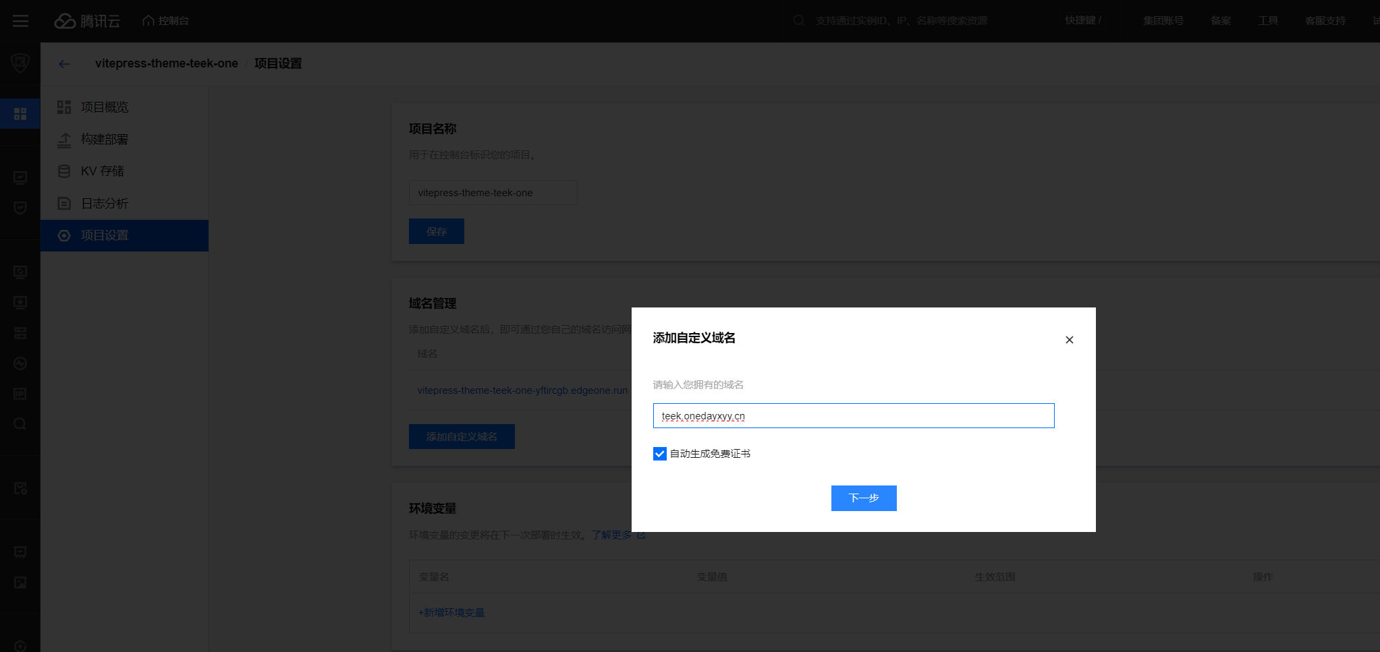Open the 集团账号 top menu
Viewport: 1380px width, 652px height.
pos(1163,21)
